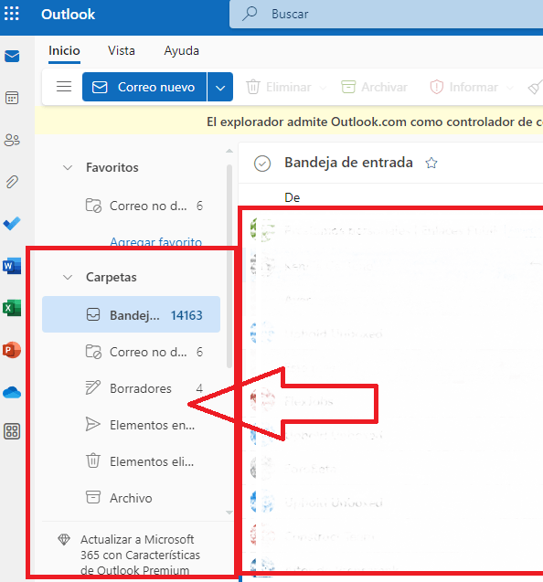Click folder pane scrollbar down arrow
This screenshot has width=543, height=582.
click(229, 513)
